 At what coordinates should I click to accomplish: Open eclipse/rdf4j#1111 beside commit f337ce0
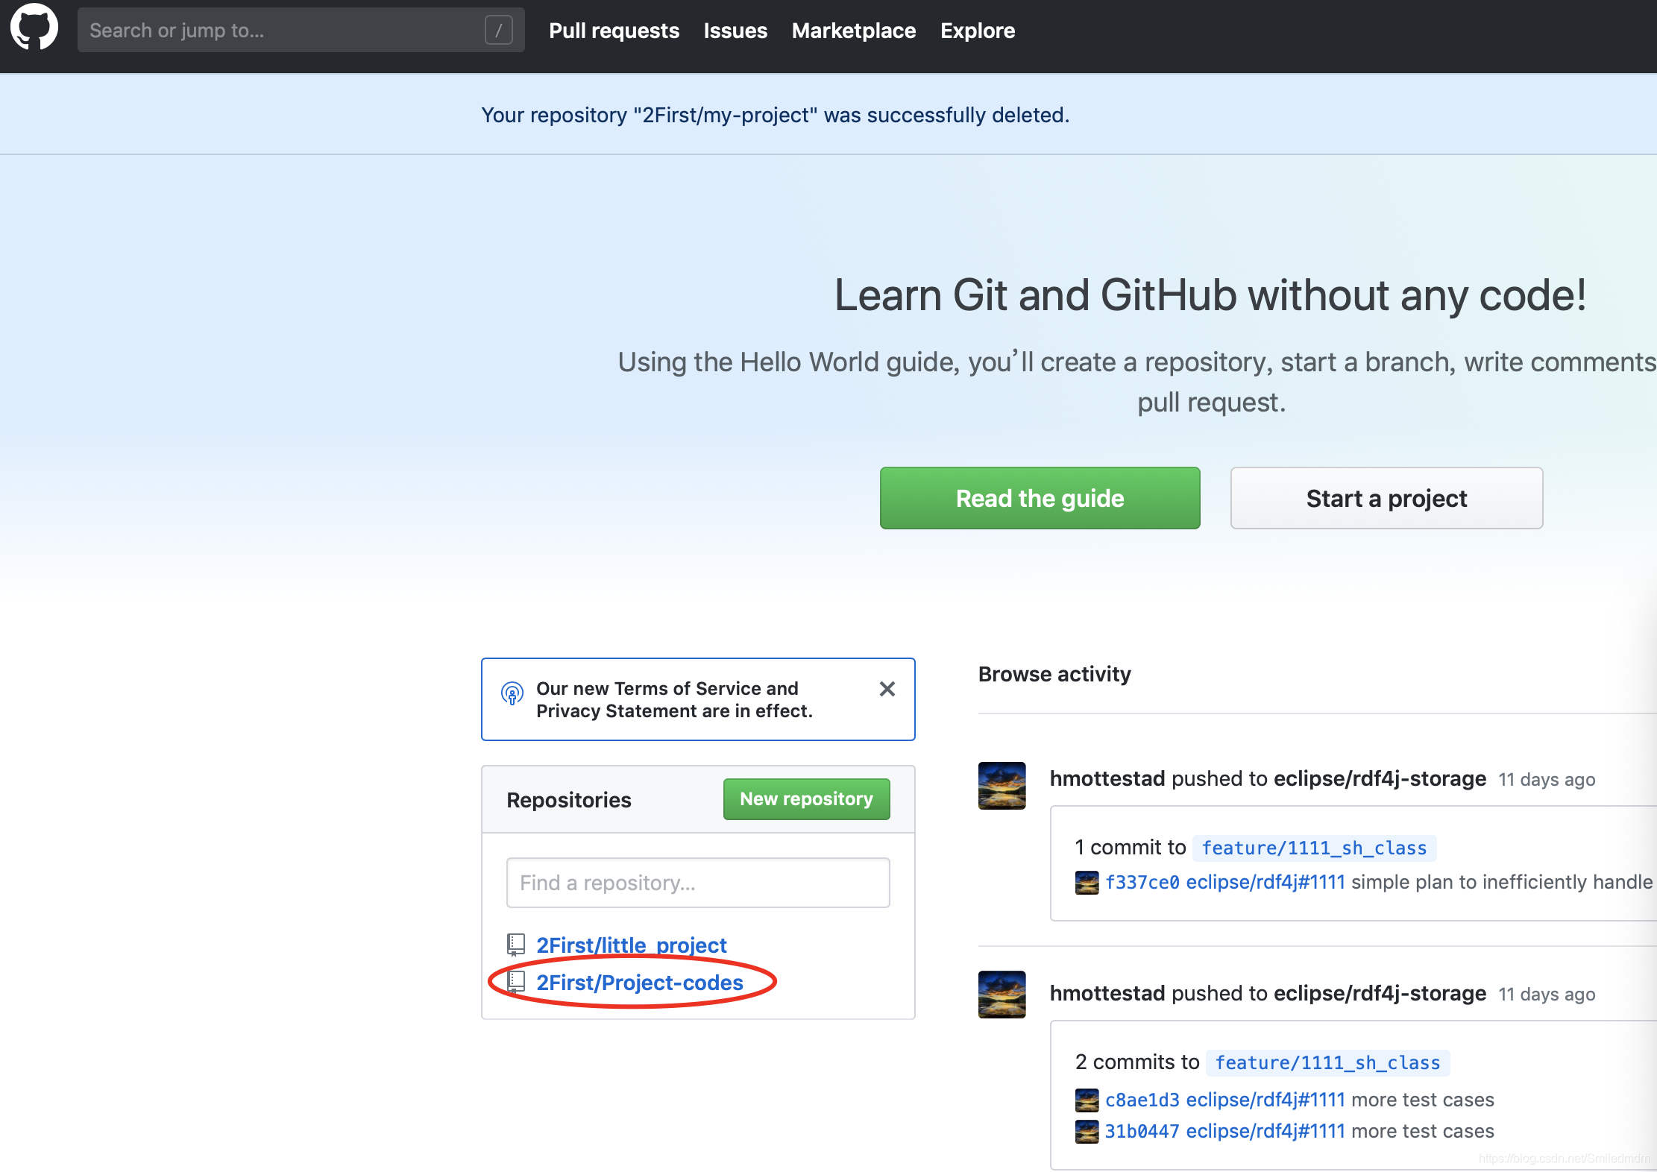[x=1265, y=882]
